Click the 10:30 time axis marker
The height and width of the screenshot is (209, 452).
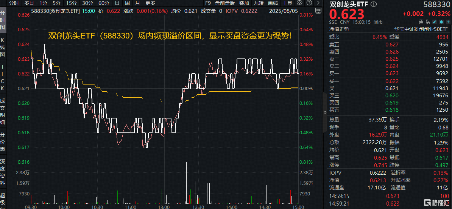click(97, 207)
